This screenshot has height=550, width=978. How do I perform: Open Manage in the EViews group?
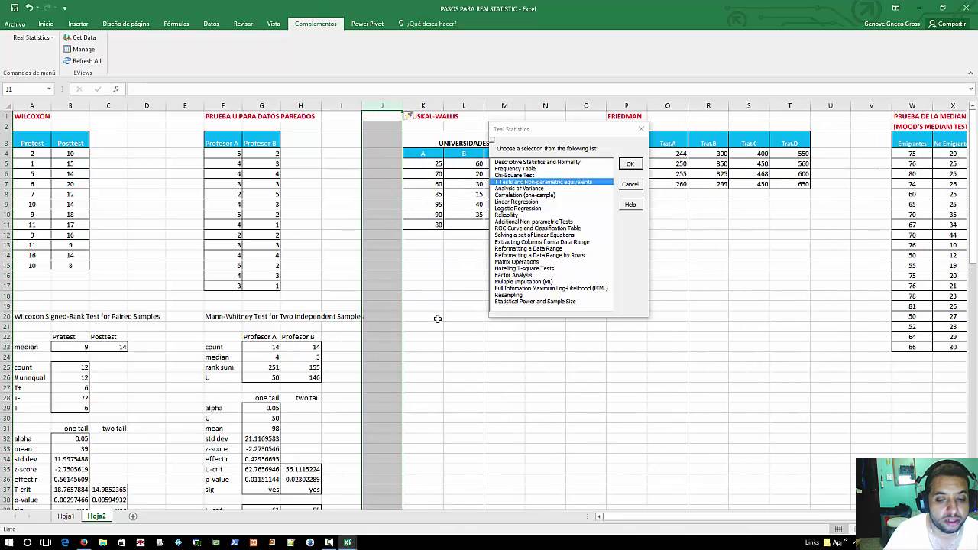click(x=79, y=49)
